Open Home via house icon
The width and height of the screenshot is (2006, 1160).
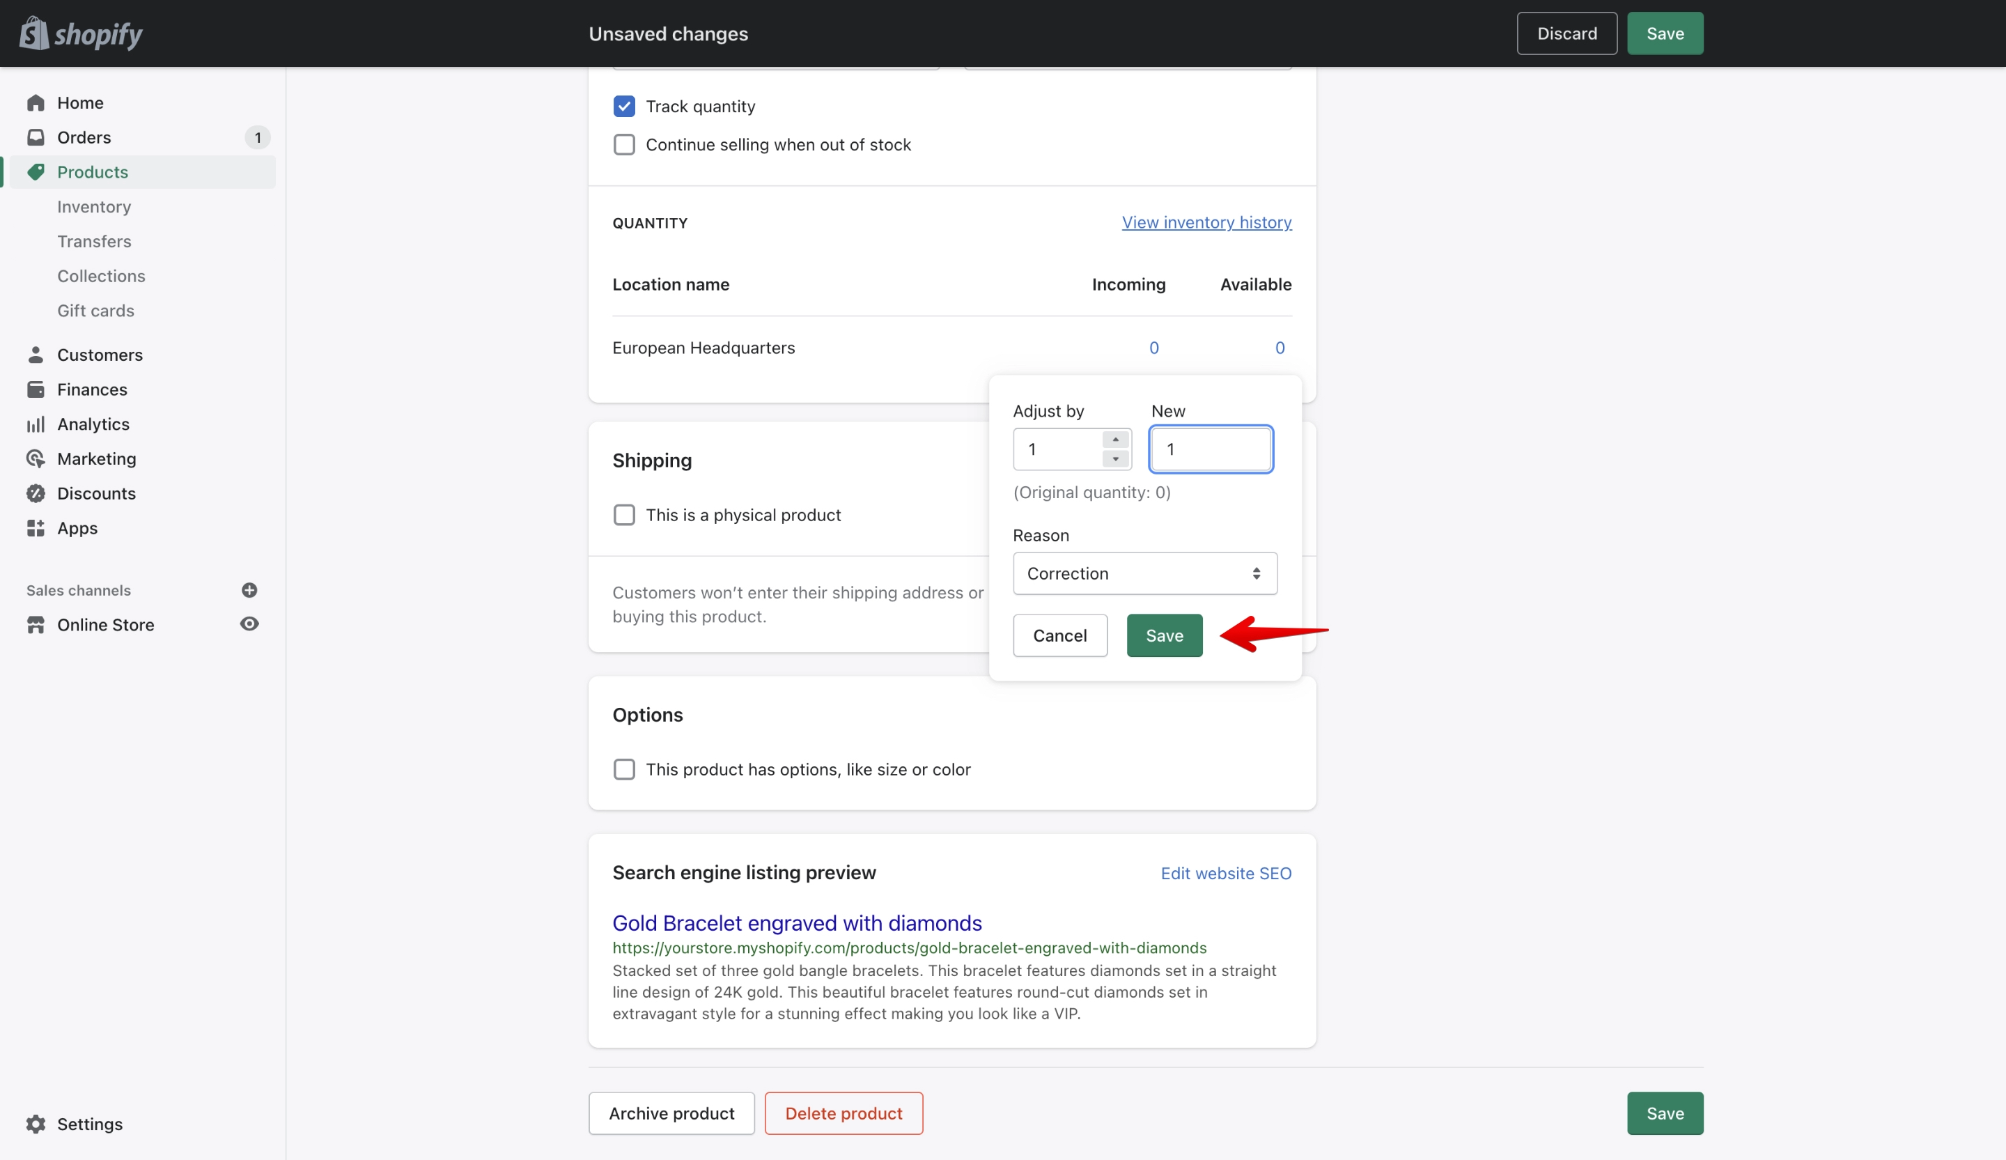[35, 102]
